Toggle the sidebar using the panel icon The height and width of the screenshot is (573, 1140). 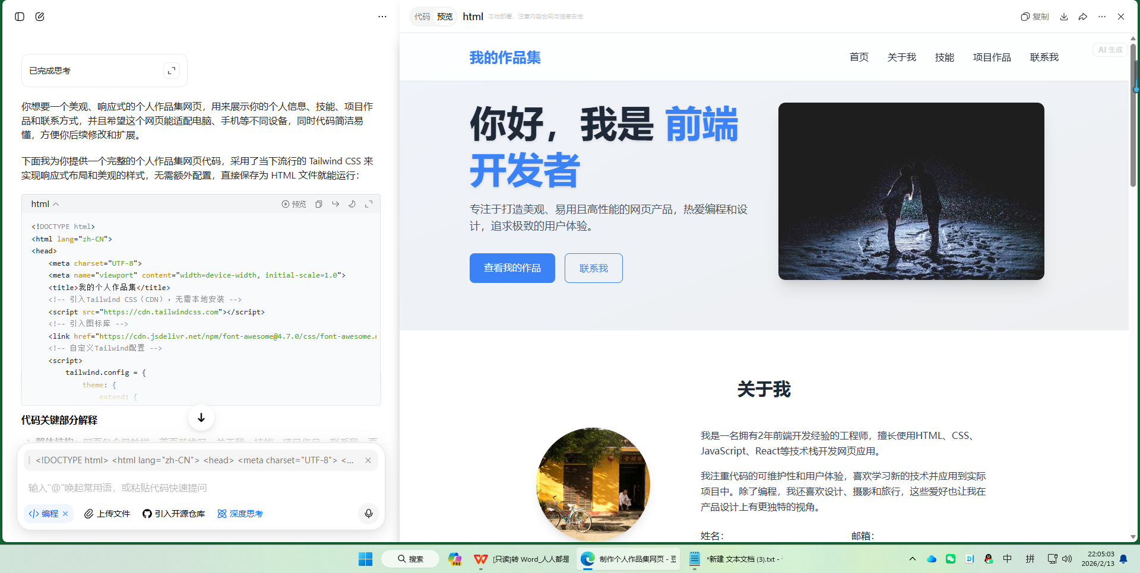pyautogui.click(x=20, y=17)
